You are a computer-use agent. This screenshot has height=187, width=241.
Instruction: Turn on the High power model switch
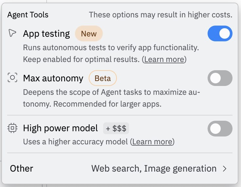pos(220,129)
